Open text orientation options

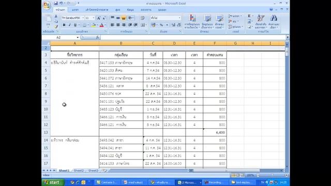131,18
